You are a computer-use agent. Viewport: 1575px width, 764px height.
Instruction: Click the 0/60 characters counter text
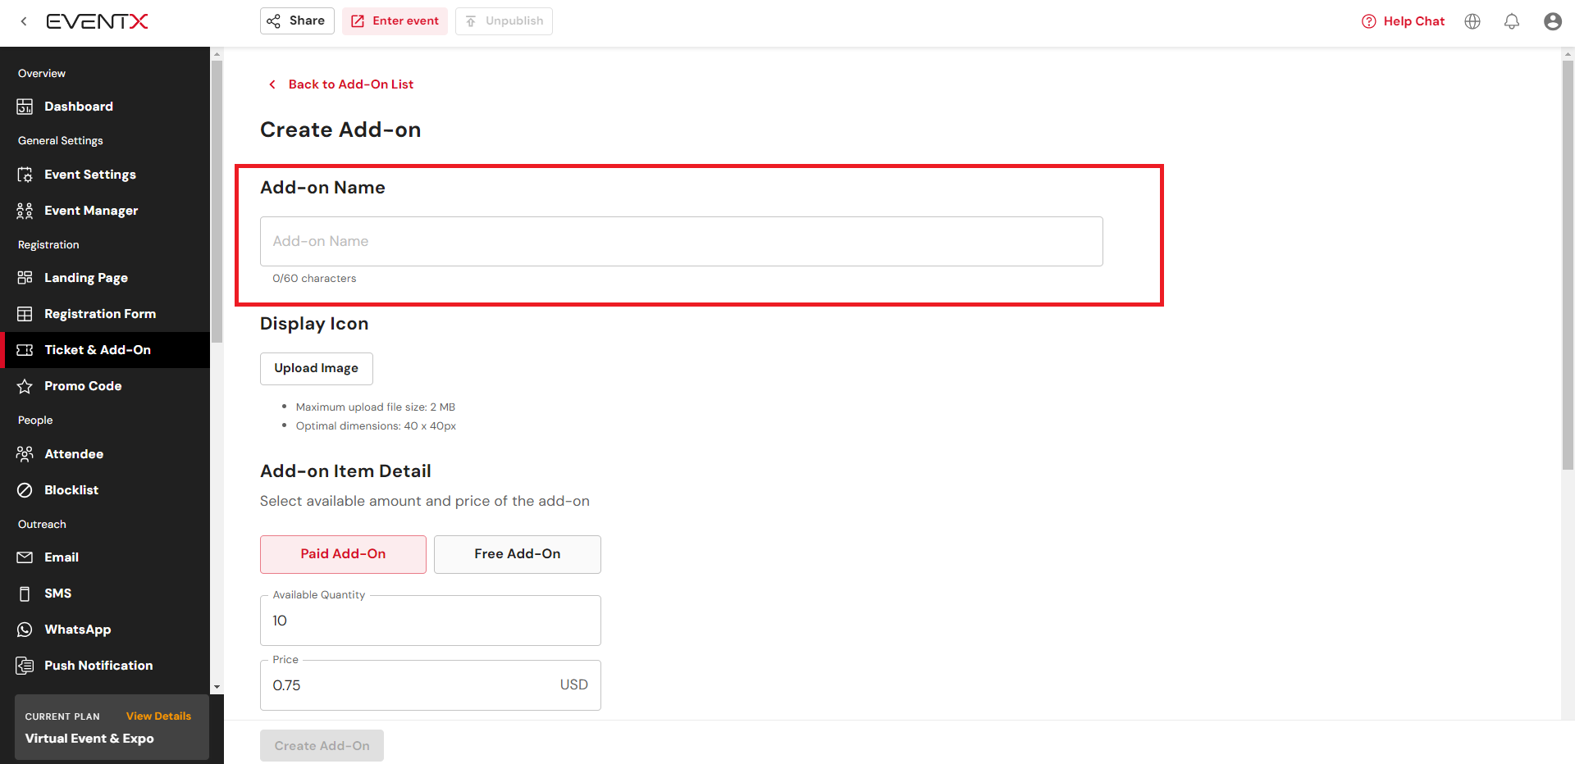314,279
